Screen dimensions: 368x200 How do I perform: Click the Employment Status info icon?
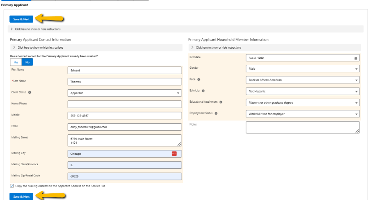click(x=216, y=113)
